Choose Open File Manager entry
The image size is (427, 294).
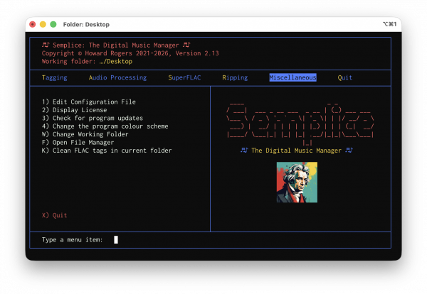78,142
